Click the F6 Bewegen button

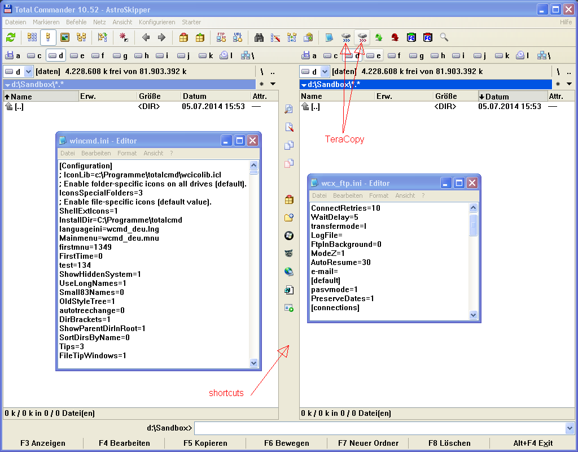[x=286, y=443]
